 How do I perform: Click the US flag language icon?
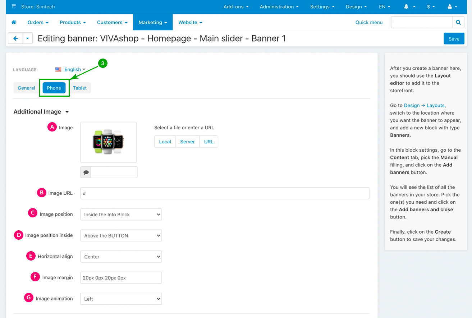point(58,70)
